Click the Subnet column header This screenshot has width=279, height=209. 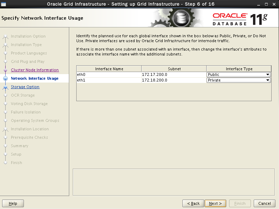[x=174, y=69]
